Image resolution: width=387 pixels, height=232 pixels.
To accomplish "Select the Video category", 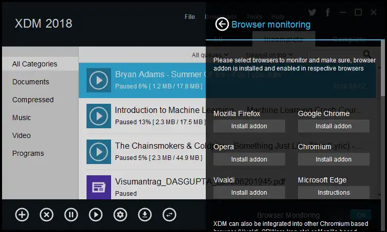I will 21,135.
